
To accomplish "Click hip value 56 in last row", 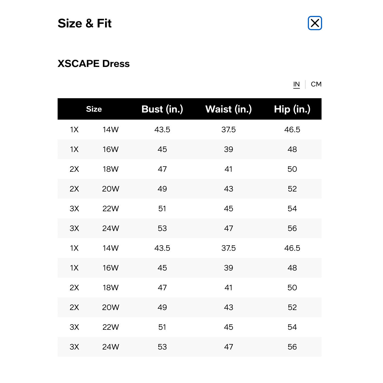I will (x=292, y=347).
